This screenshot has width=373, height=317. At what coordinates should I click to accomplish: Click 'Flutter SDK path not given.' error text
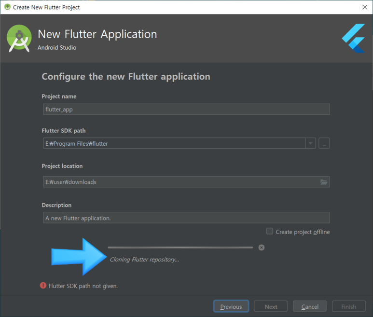tap(83, 286)
